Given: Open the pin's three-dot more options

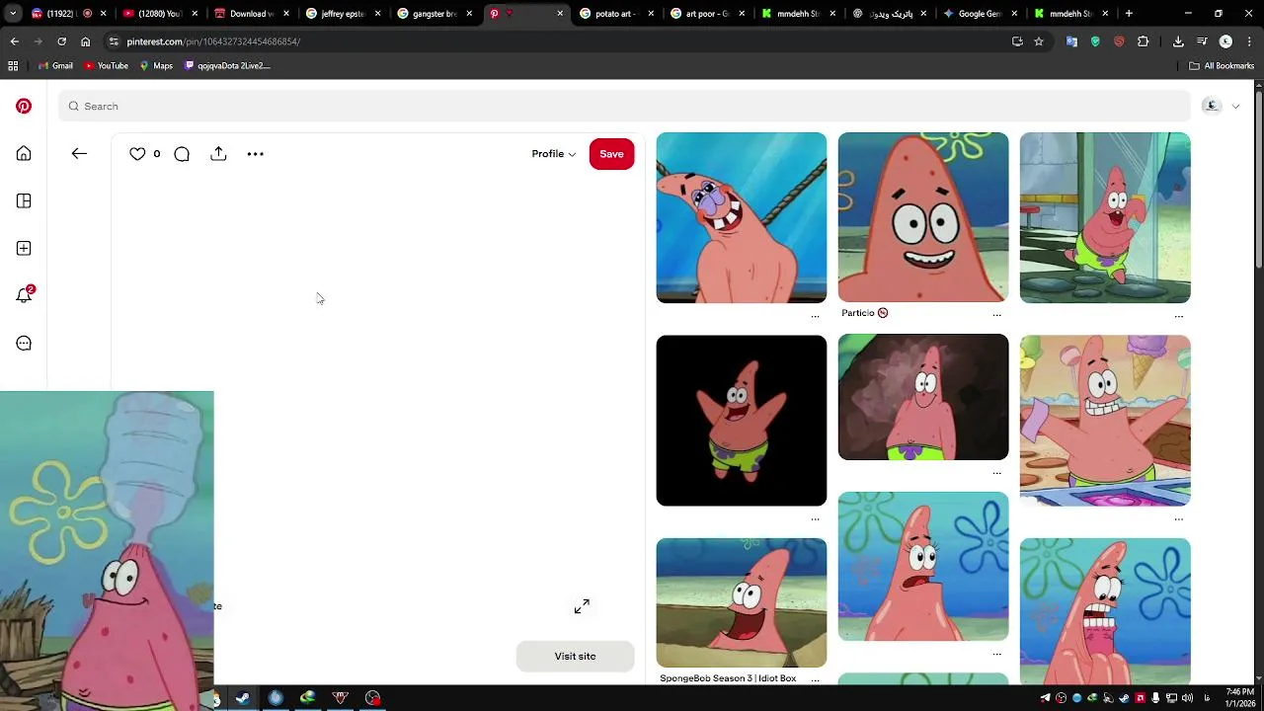Looking at the screenshot, I should tap(255, 153).
